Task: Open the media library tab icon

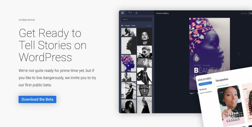Action: point(123,13)
